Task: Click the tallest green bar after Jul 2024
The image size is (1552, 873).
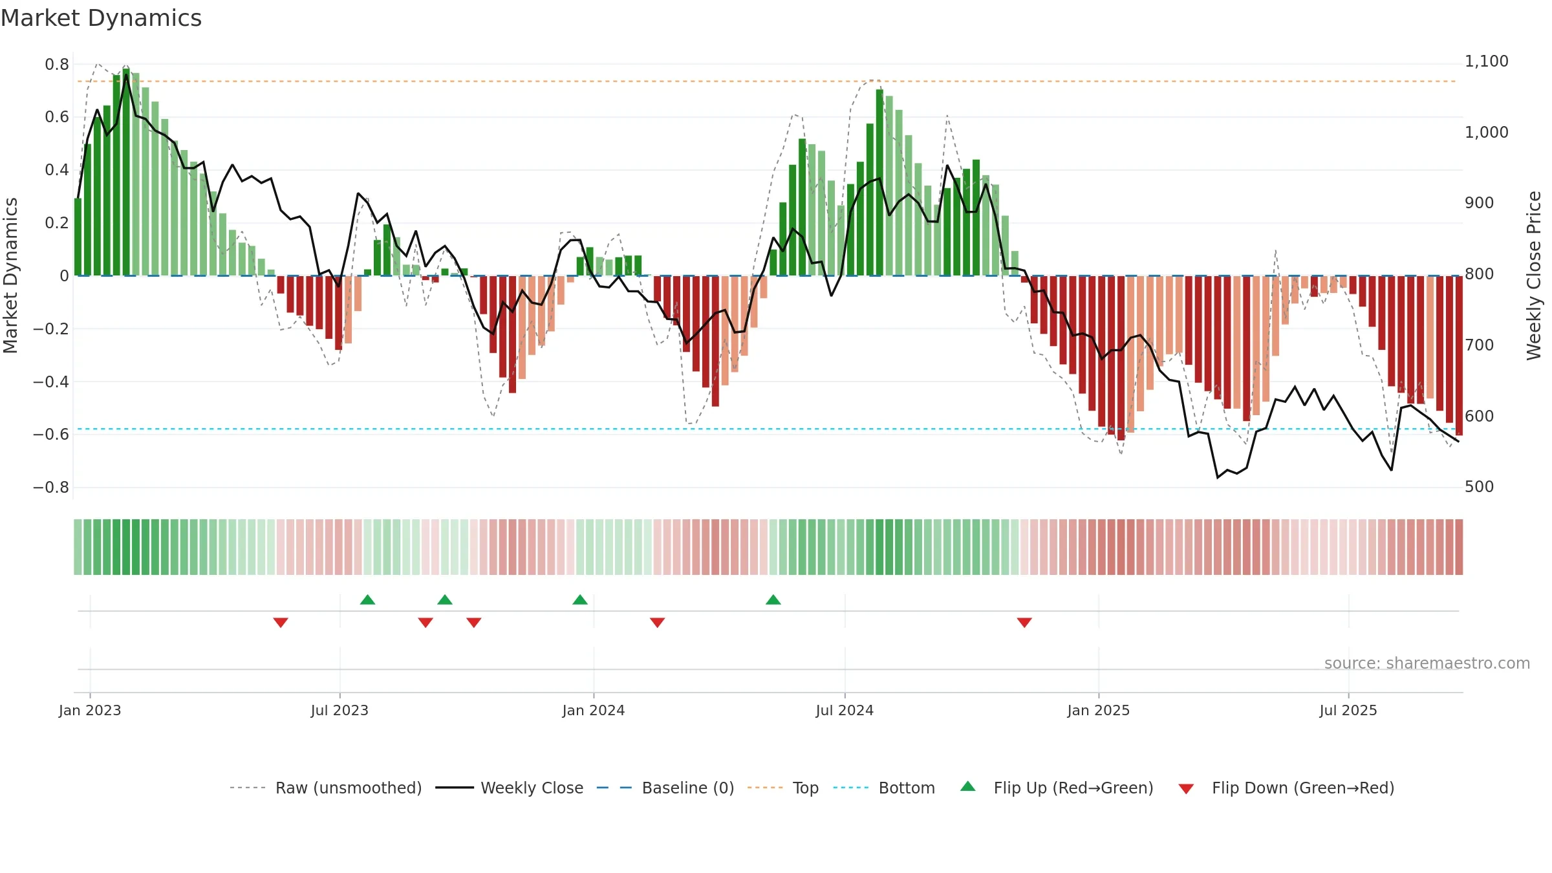Action: click(x=879, y=182)
